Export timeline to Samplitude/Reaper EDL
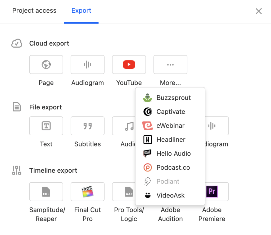 (46, 192)
